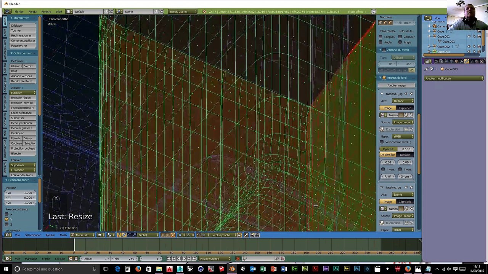Enable the Zone/Air face info checkbox

[x=400, y=37]
